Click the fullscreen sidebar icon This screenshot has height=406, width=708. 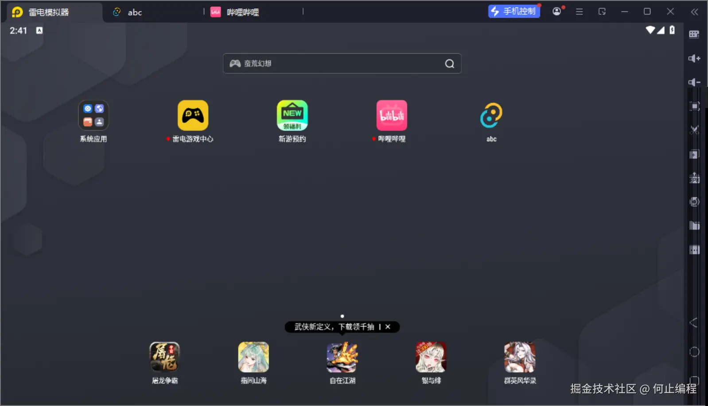695,106
